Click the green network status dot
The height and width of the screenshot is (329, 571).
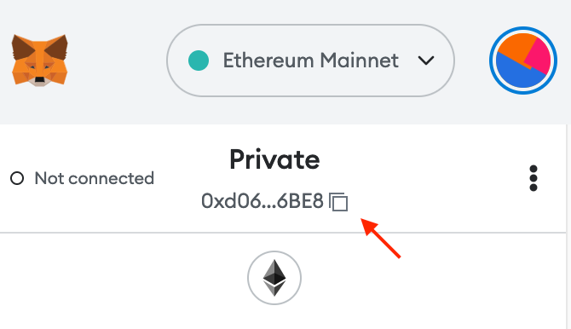199,61
